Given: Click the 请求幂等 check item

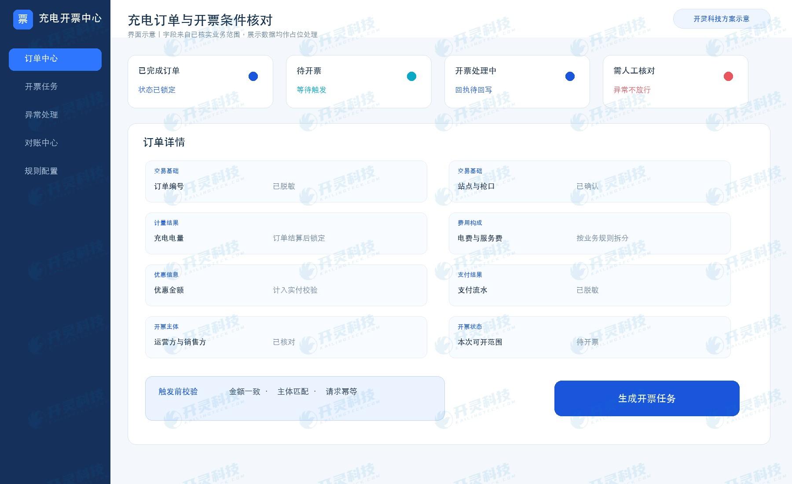Looking at the screenshot, I should tap(341, 392).
